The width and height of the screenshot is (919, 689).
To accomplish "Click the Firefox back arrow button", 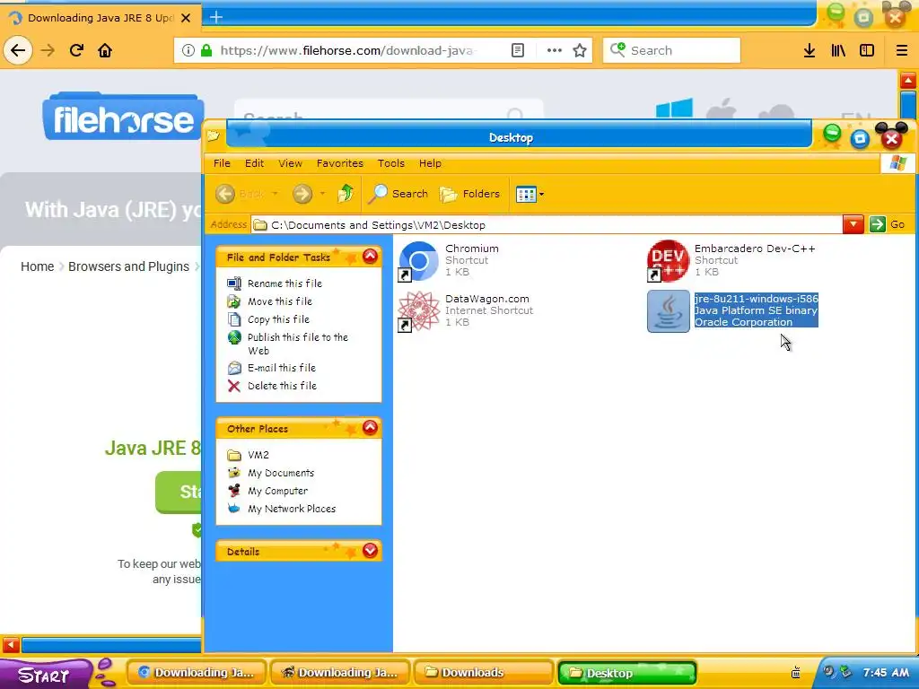I will coord(18,50).
